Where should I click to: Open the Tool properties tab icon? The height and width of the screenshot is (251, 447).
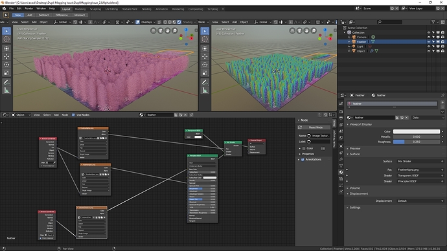(x=341, y=104)
